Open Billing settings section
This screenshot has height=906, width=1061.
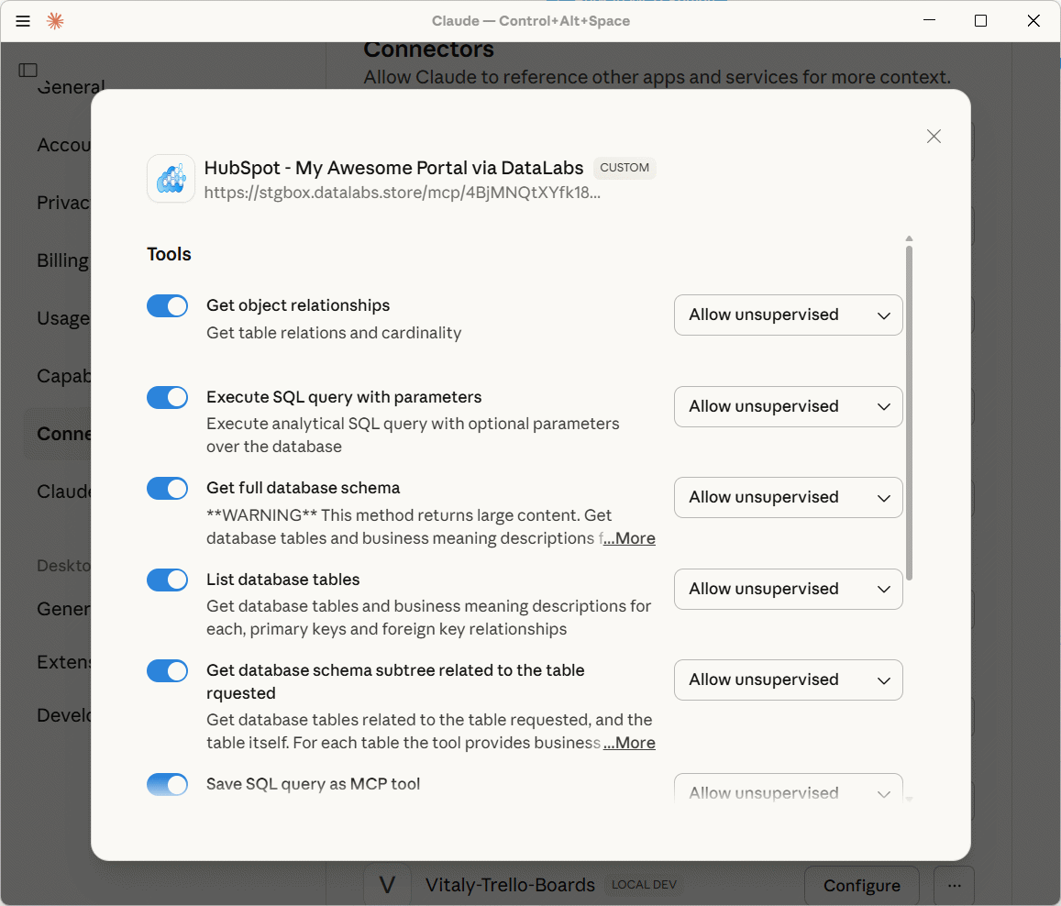pos(62,260)
